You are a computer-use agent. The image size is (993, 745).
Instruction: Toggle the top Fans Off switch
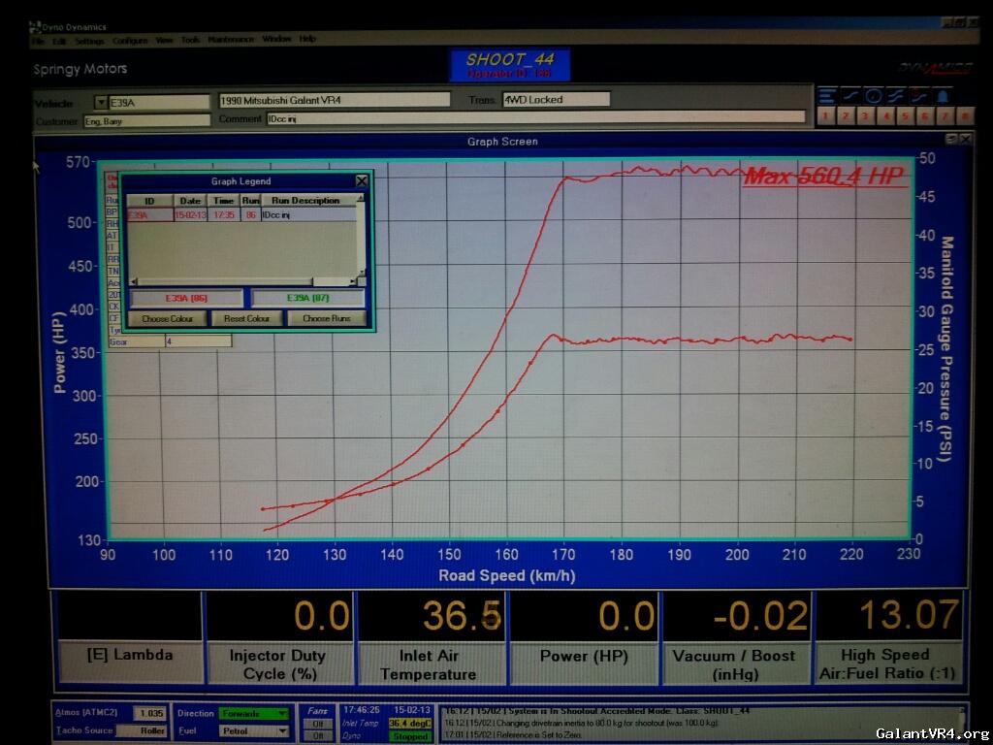coord(316,723)
